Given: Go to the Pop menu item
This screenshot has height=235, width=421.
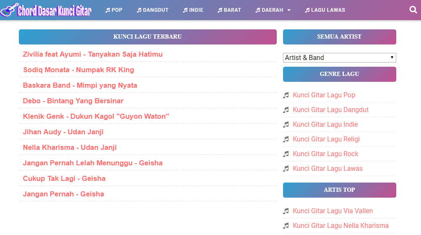Looking at the screenshot, I should tap(114, 10).
